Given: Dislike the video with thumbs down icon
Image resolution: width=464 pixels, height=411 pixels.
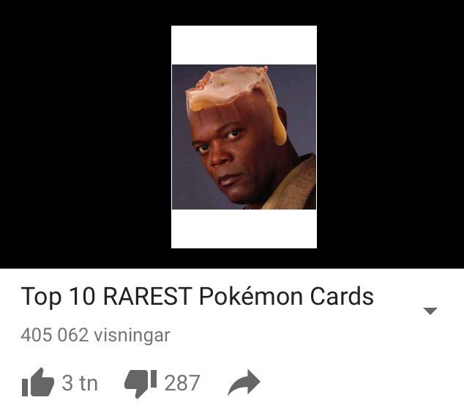Looking at the screenshot, I should coord(141,383).
